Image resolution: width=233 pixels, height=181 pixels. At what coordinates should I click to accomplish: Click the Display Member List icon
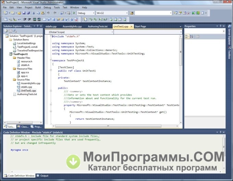click(5, 19)
